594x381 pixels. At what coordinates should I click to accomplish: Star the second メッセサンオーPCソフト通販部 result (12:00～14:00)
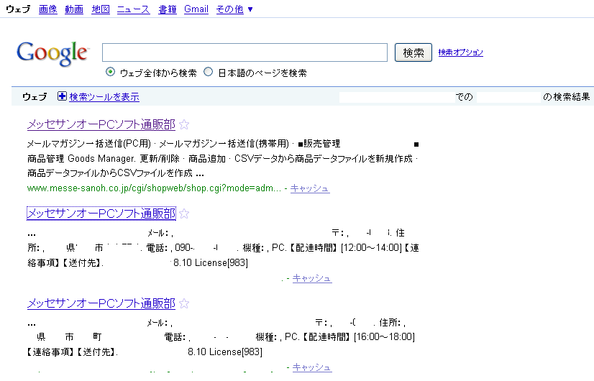(x=184, y=214)
